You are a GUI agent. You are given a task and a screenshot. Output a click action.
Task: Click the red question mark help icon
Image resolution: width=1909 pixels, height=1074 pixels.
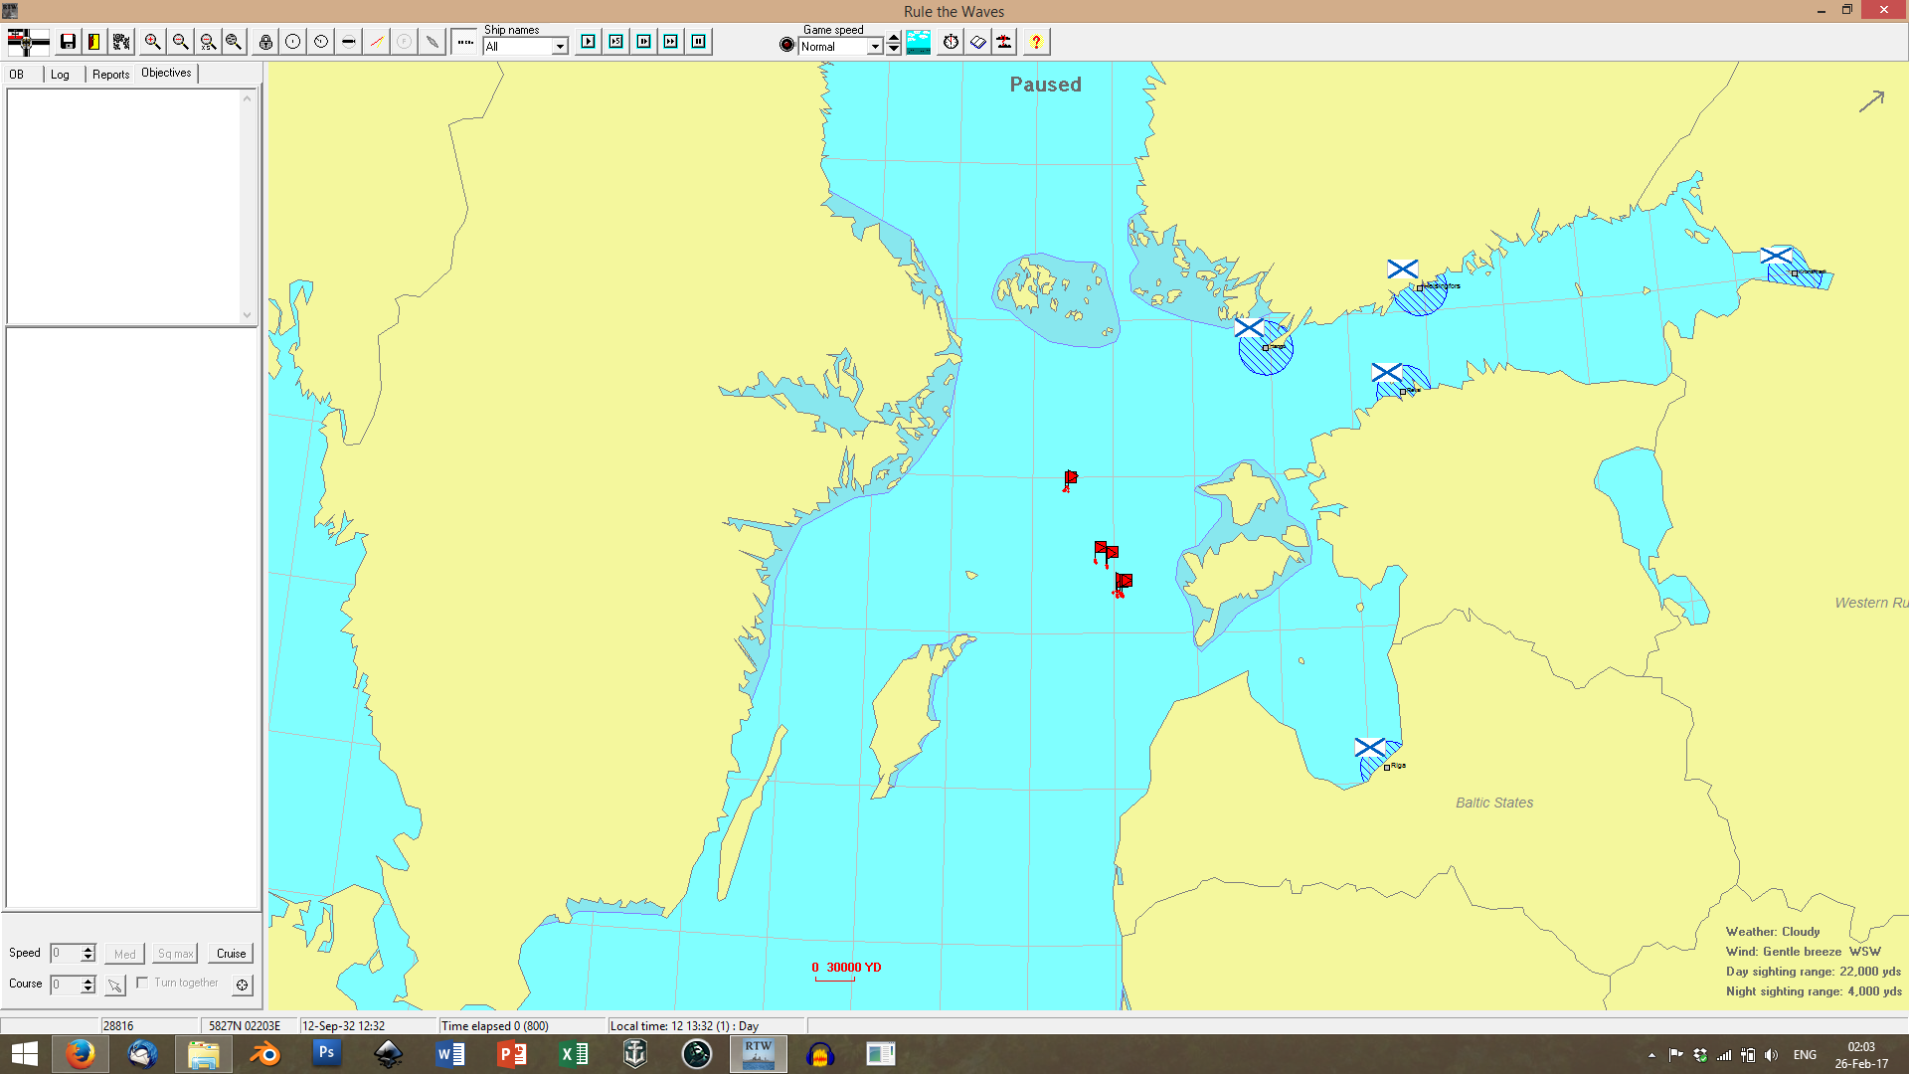point(1036,42)
